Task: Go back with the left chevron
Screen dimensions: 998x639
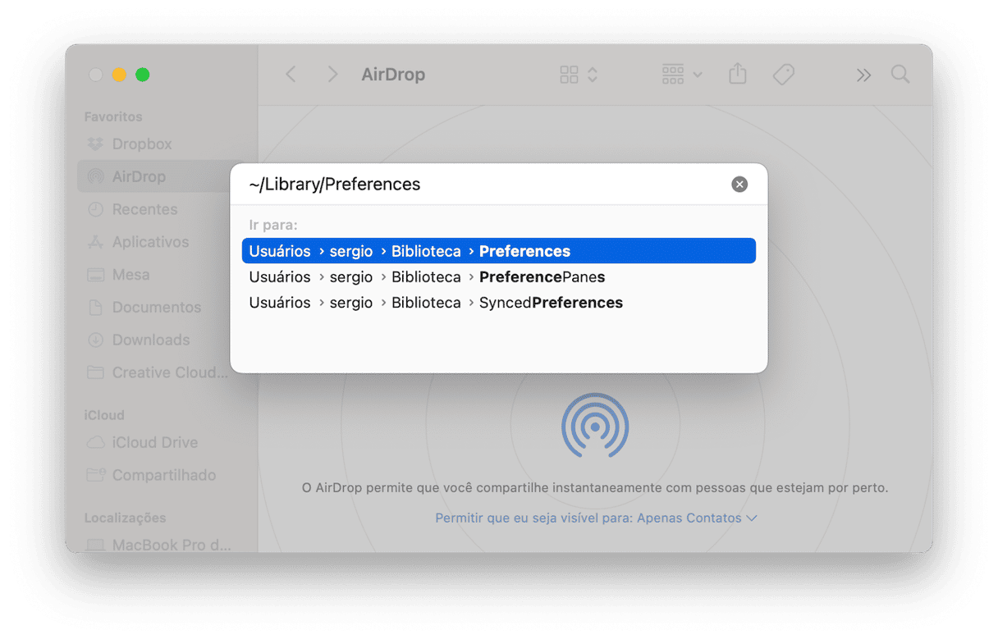Action: click(x=291, y=75)
